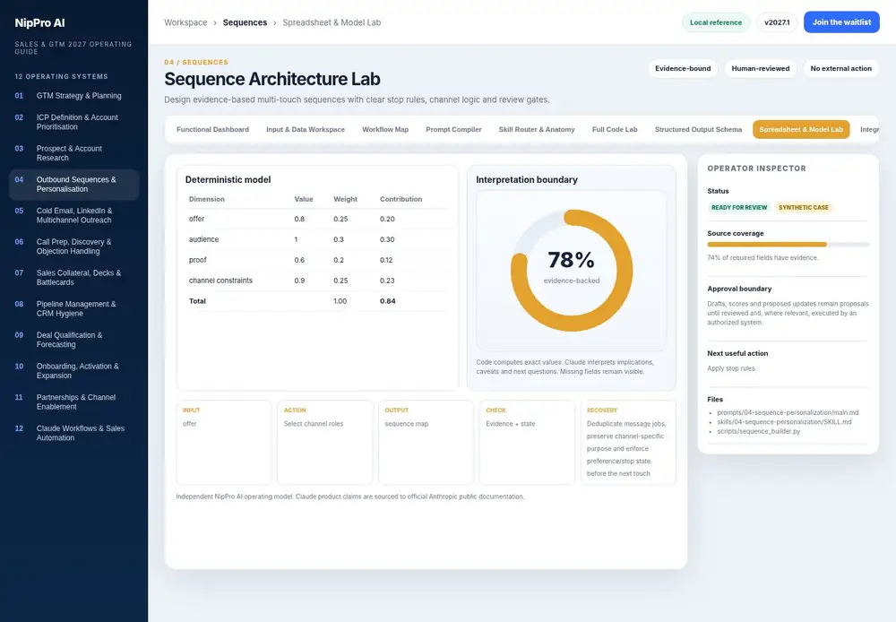896x622 pixels.
Task: Click the CHECK Evidence + state card
Action: 527,442
